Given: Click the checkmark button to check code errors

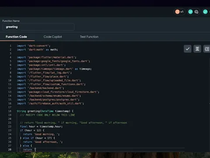Looking at the screenshot, I should (188, 49).
